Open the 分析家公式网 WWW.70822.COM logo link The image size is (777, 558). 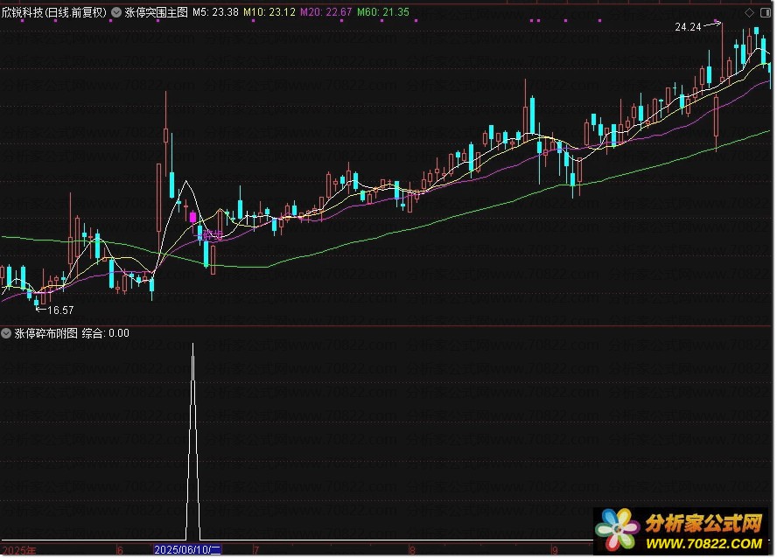tap(682, 531)
